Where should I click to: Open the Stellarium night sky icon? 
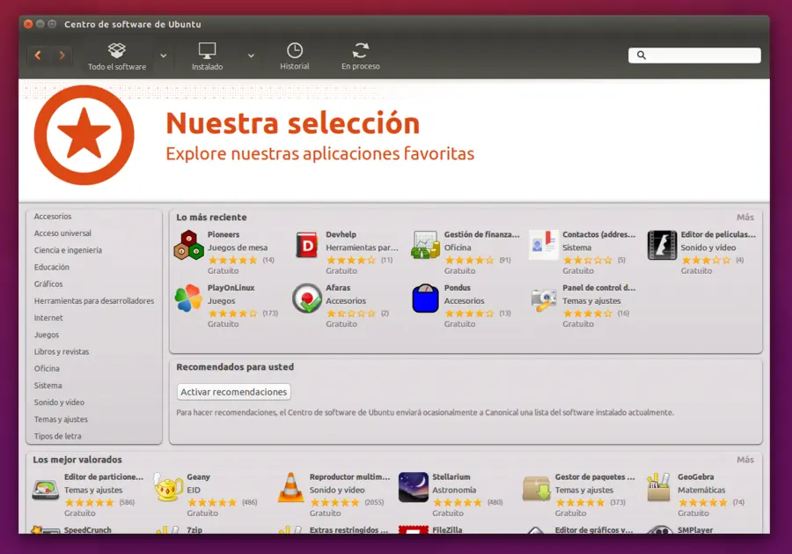click(x=414, y=487)
